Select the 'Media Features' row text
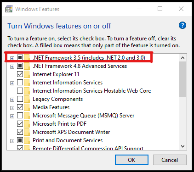Image resolution: width=194 pixels, height=172 pixels. (51, 107)
